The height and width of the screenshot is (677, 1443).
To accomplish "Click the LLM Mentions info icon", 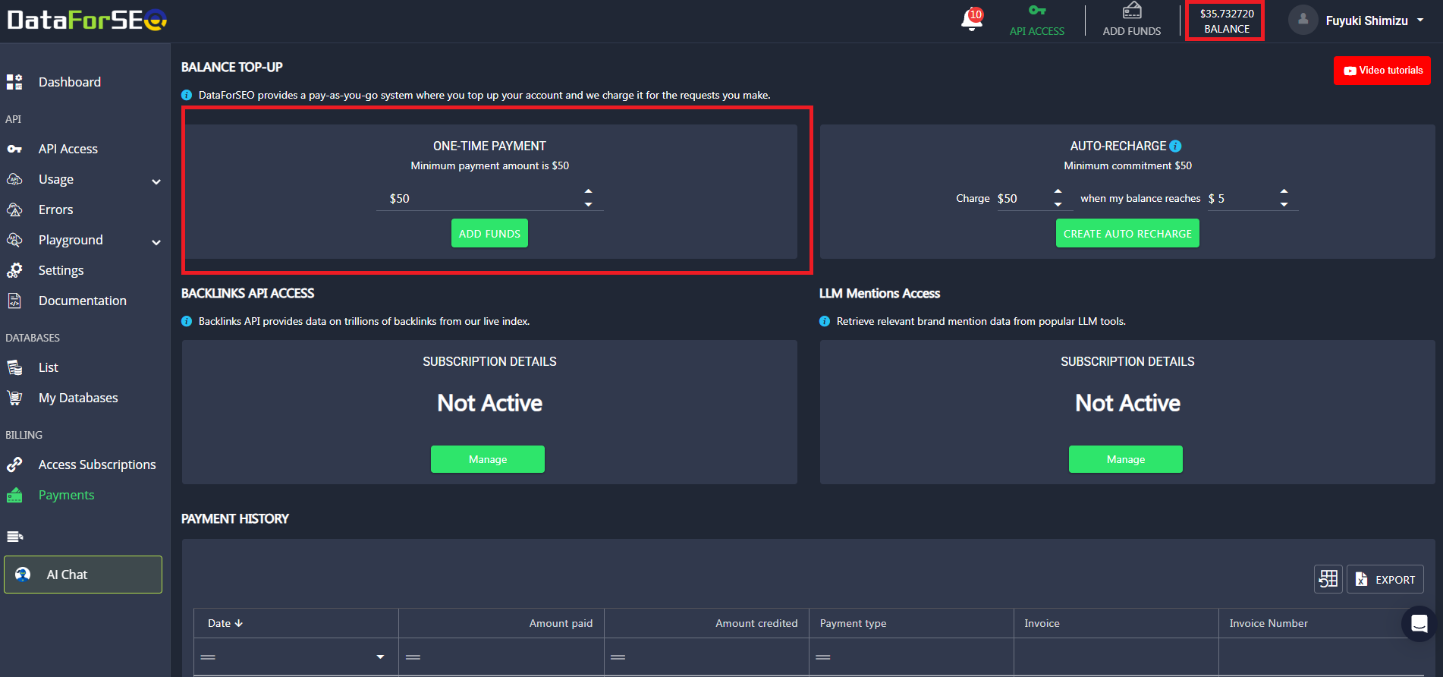I will pos(825,321).
